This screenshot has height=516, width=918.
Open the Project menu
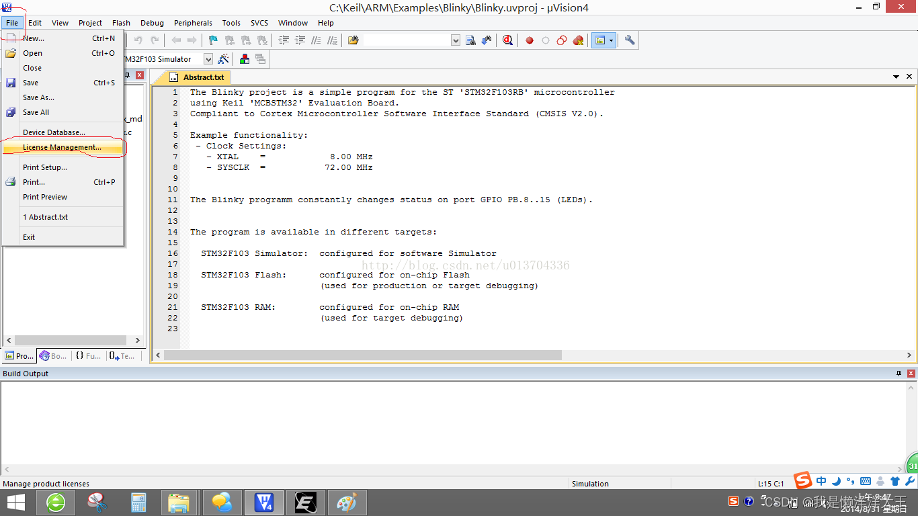click(x=91, y=23)
